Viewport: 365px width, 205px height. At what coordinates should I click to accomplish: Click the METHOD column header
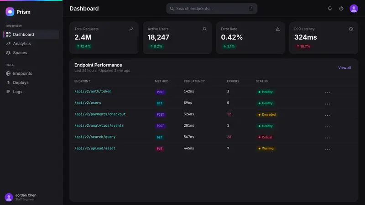pos(162,81)
